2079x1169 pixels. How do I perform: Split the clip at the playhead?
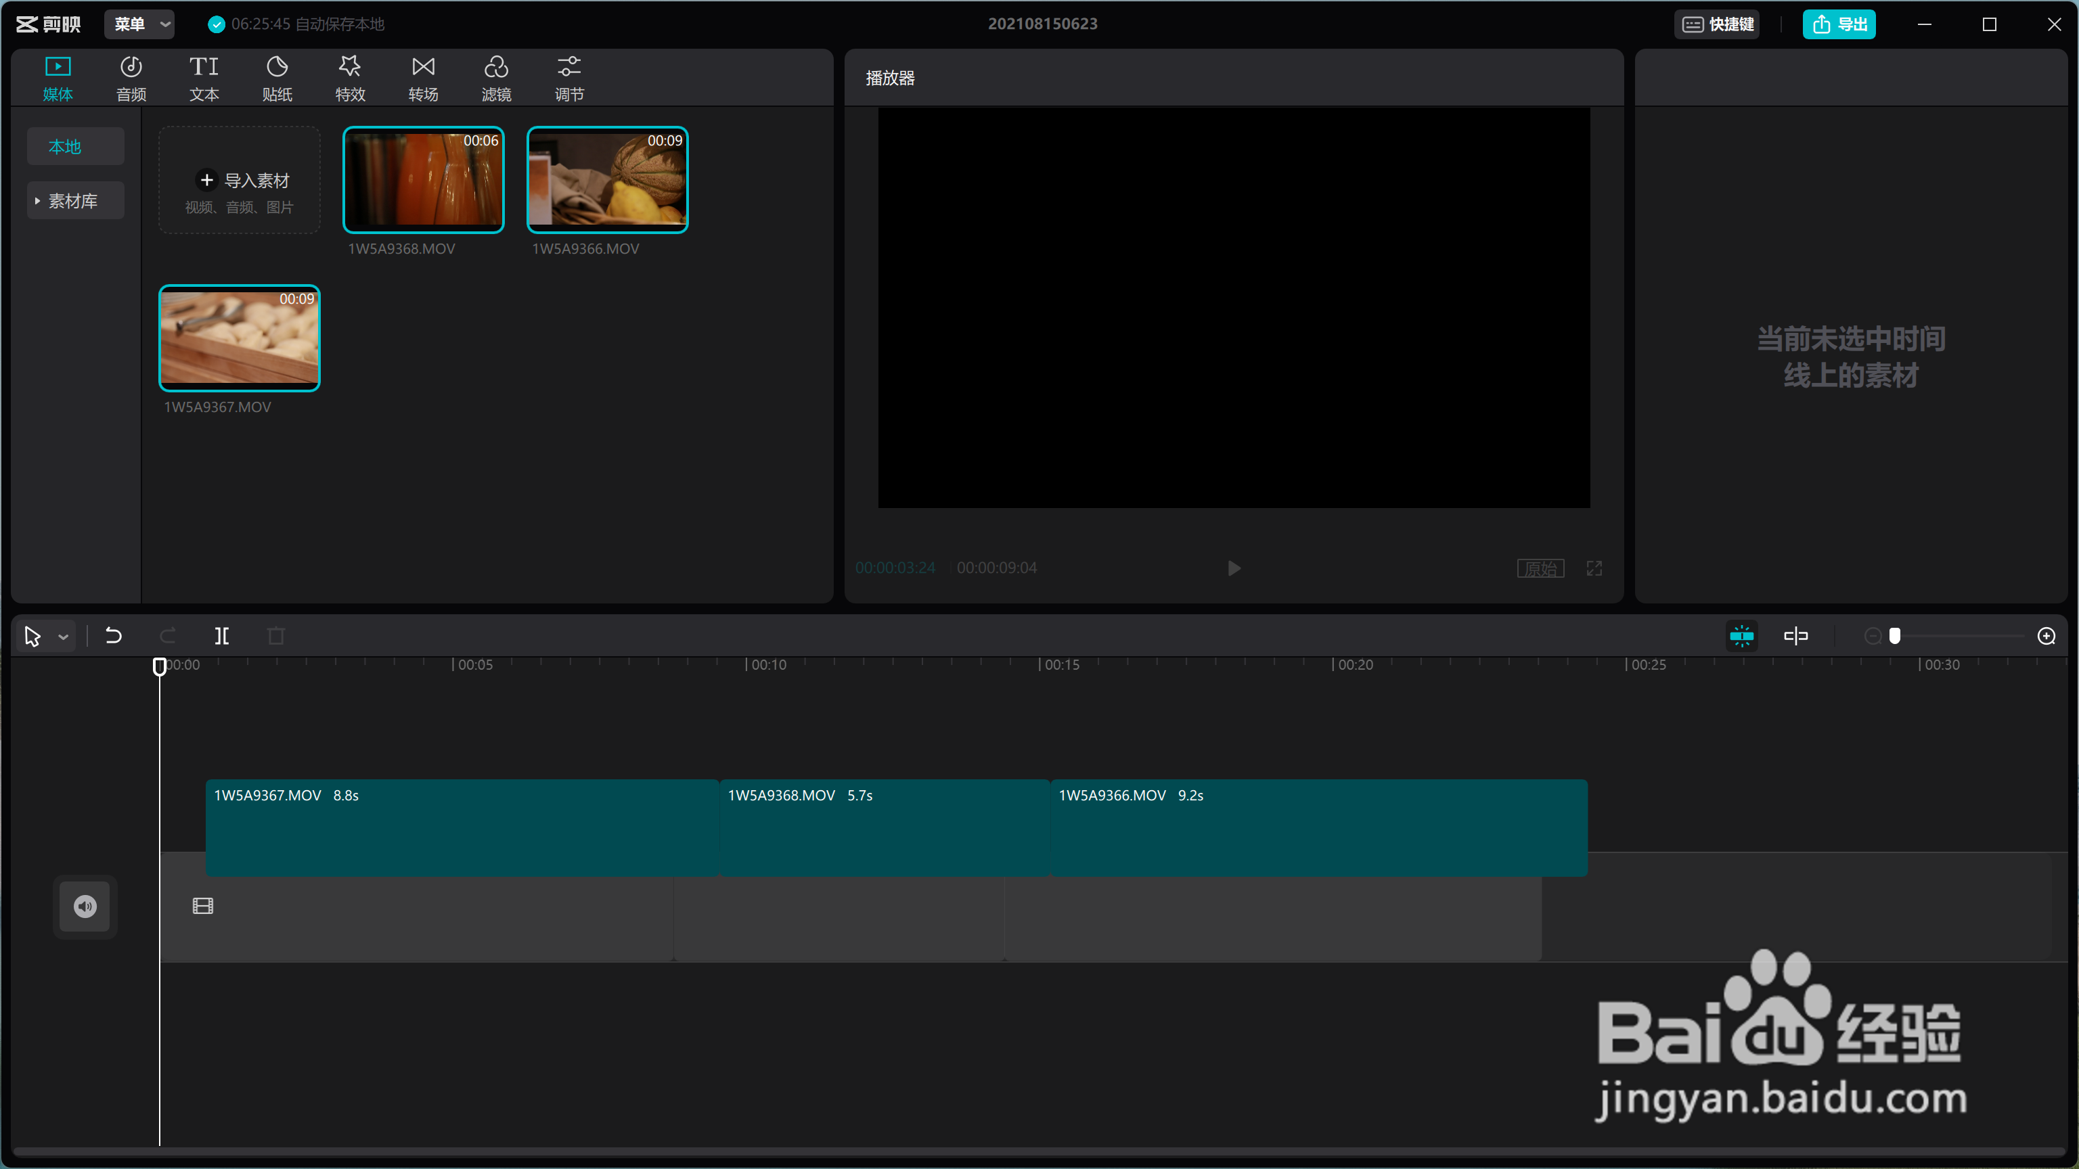click(222, 636)
